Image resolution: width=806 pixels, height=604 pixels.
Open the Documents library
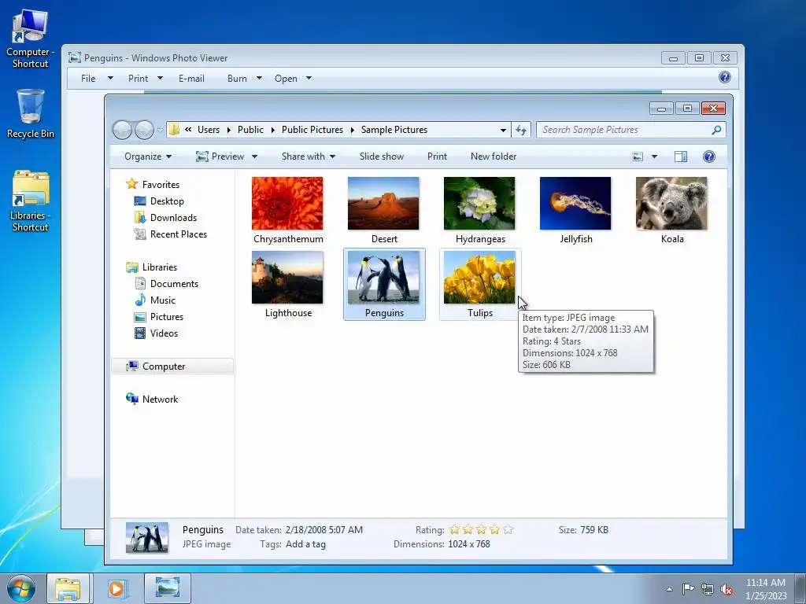(x=174, y=283)
